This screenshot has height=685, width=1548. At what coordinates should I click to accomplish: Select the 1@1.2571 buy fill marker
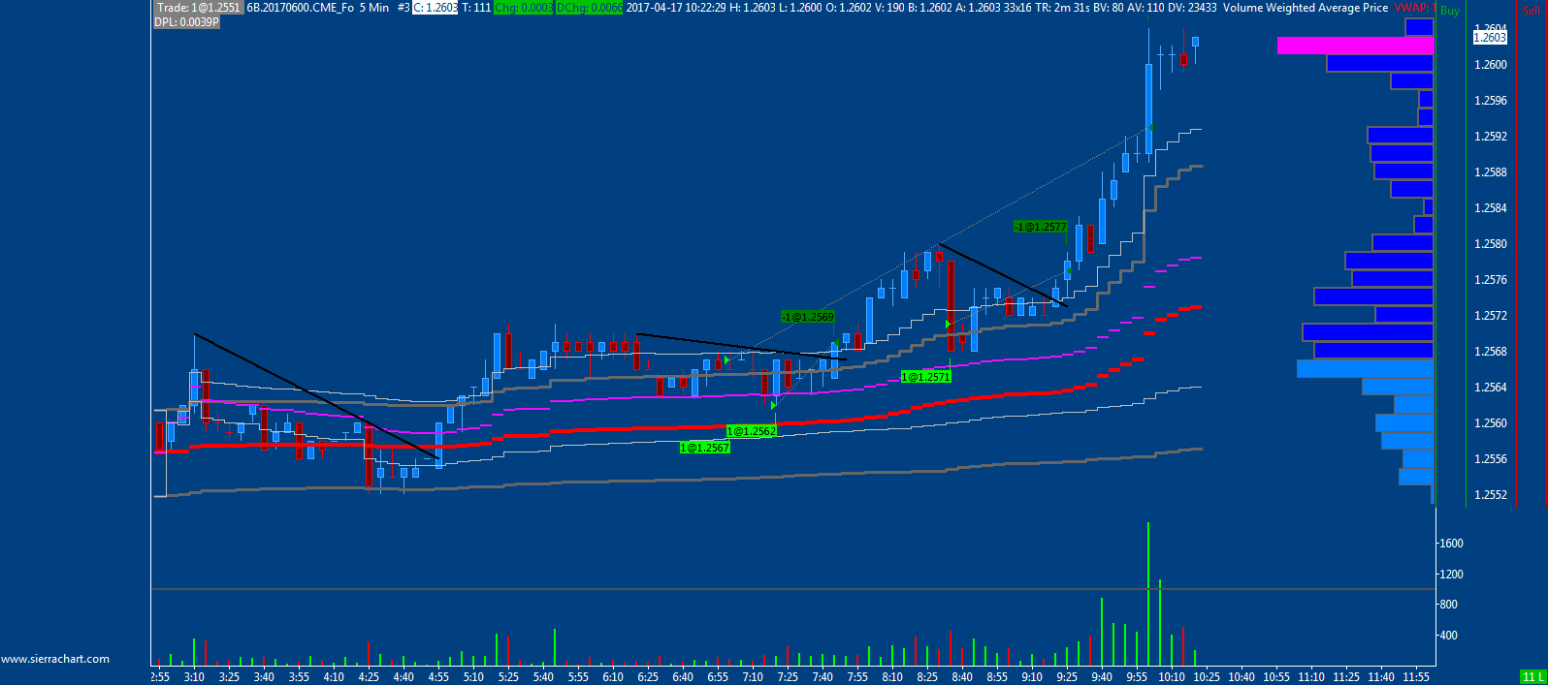926,377
